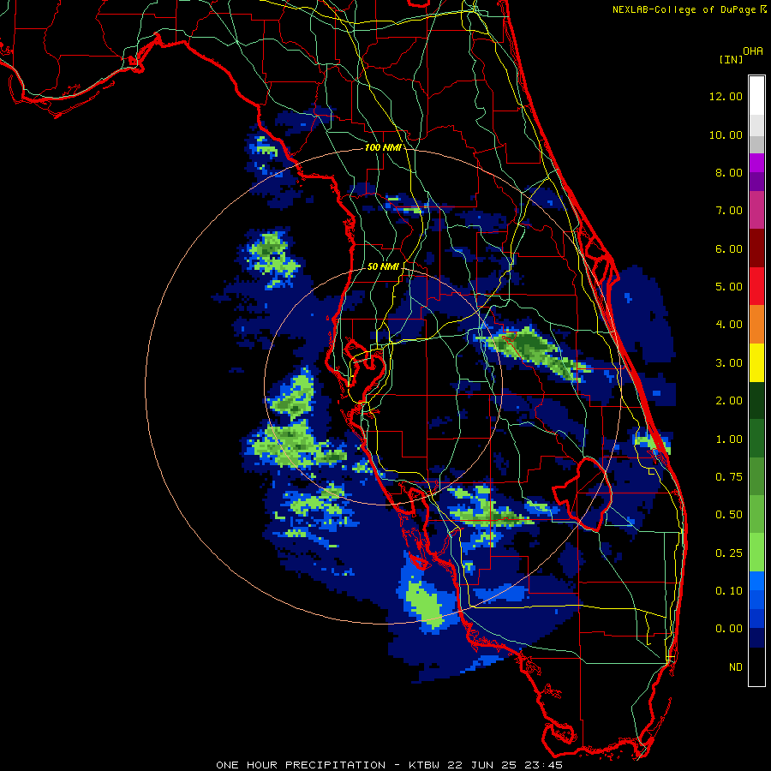Image resolution: width=771 pixels, height=771 pixels.
Task: Click the 10.00 legend value
Action: point(726,134)
